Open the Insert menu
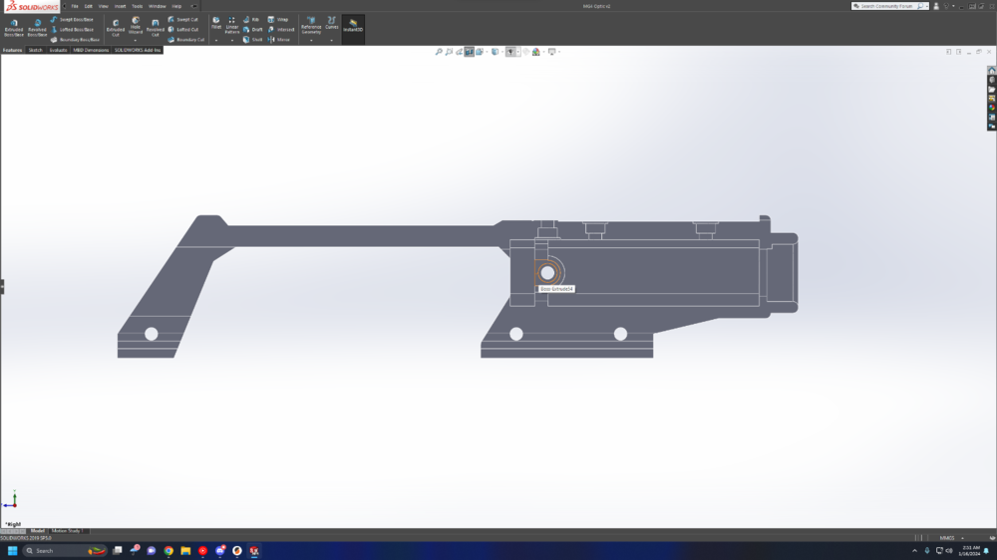The height and width of the screenshot is (560, 997). pos(120,6)
